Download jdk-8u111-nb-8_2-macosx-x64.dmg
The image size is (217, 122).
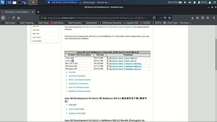(125, 64)
